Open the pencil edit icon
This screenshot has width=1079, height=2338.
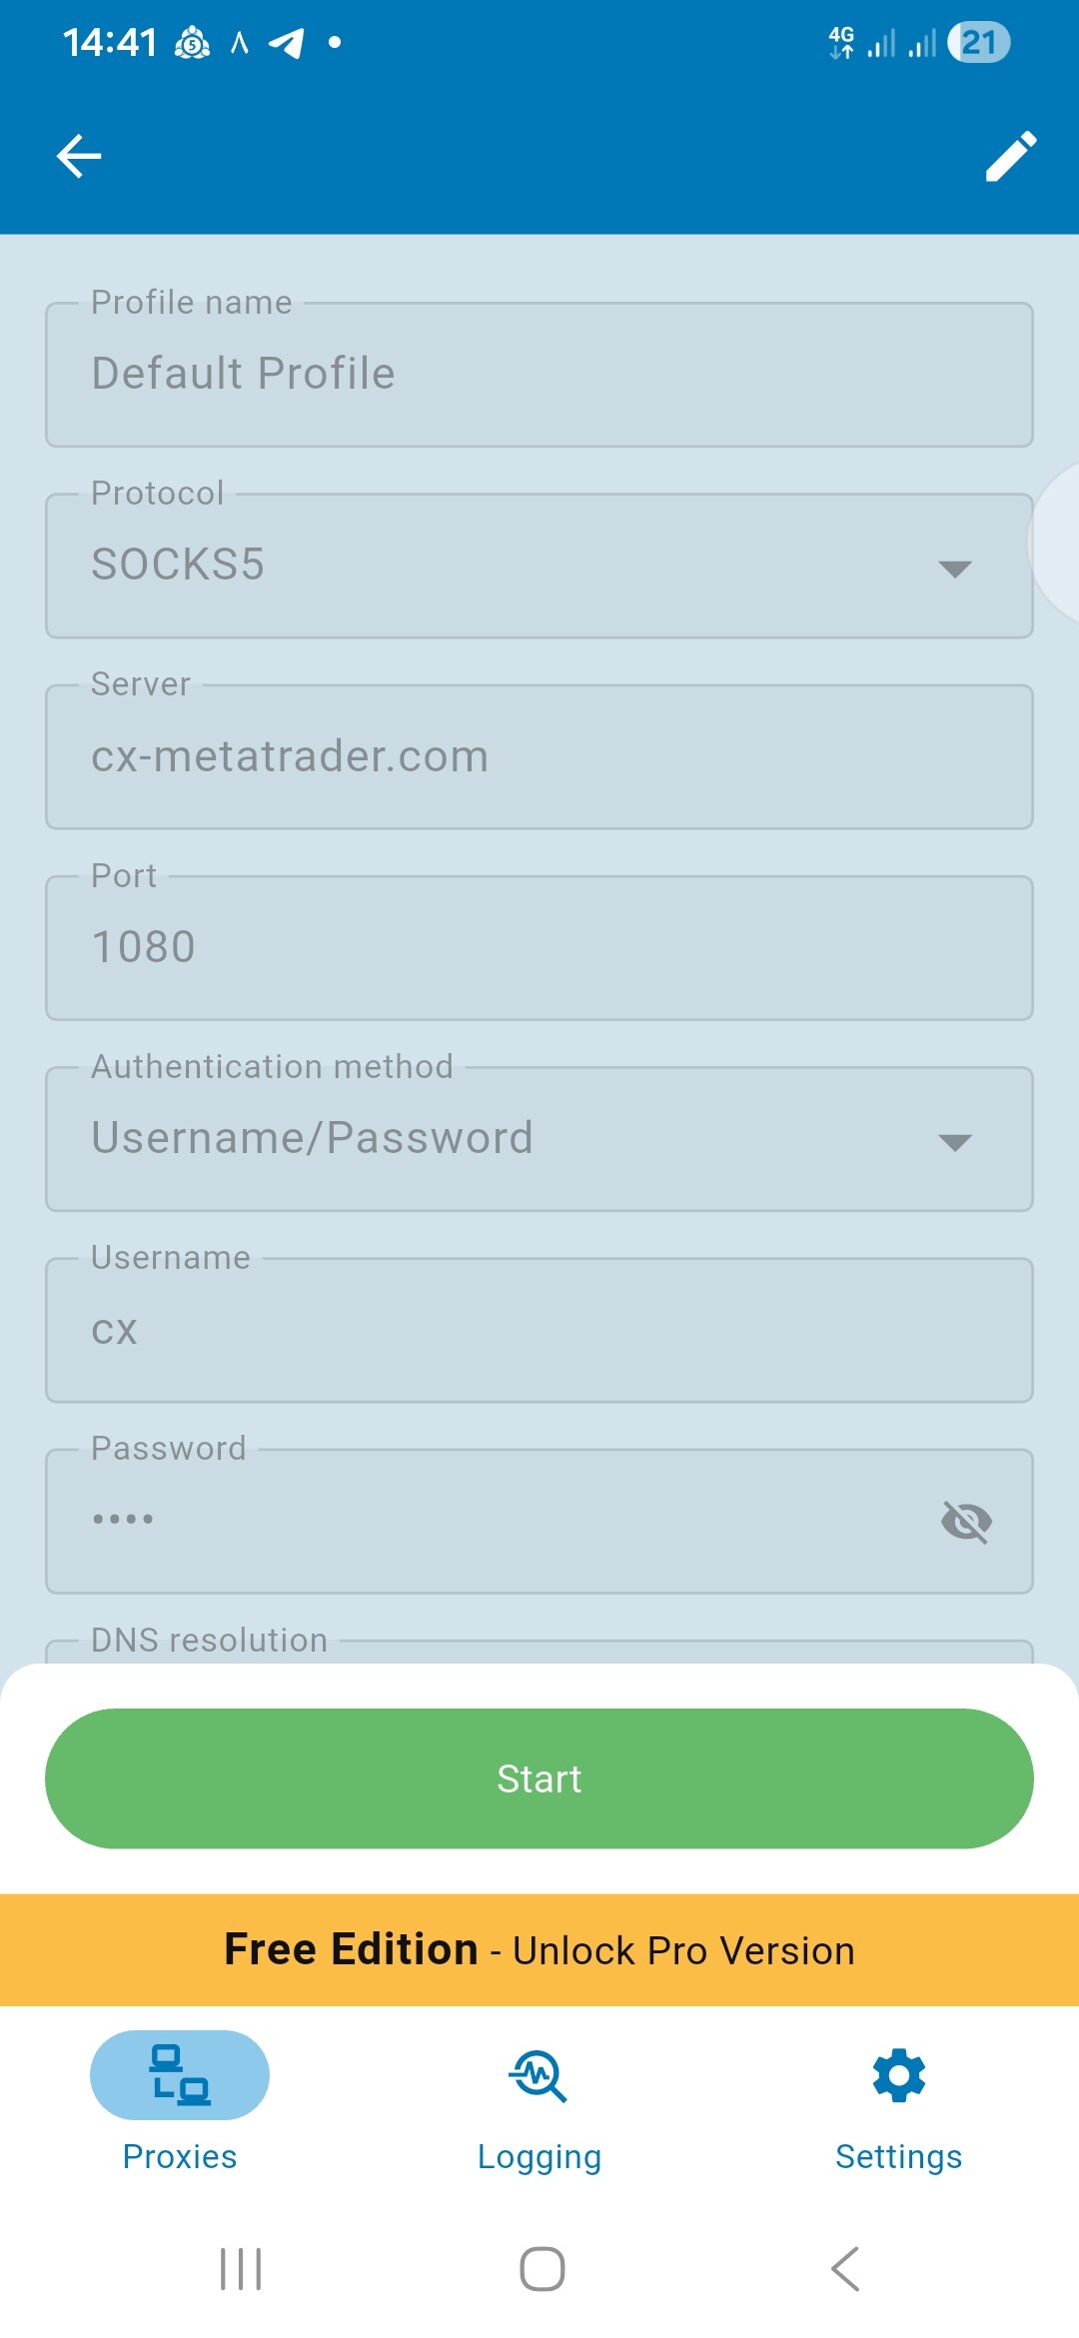[1011, 156]
